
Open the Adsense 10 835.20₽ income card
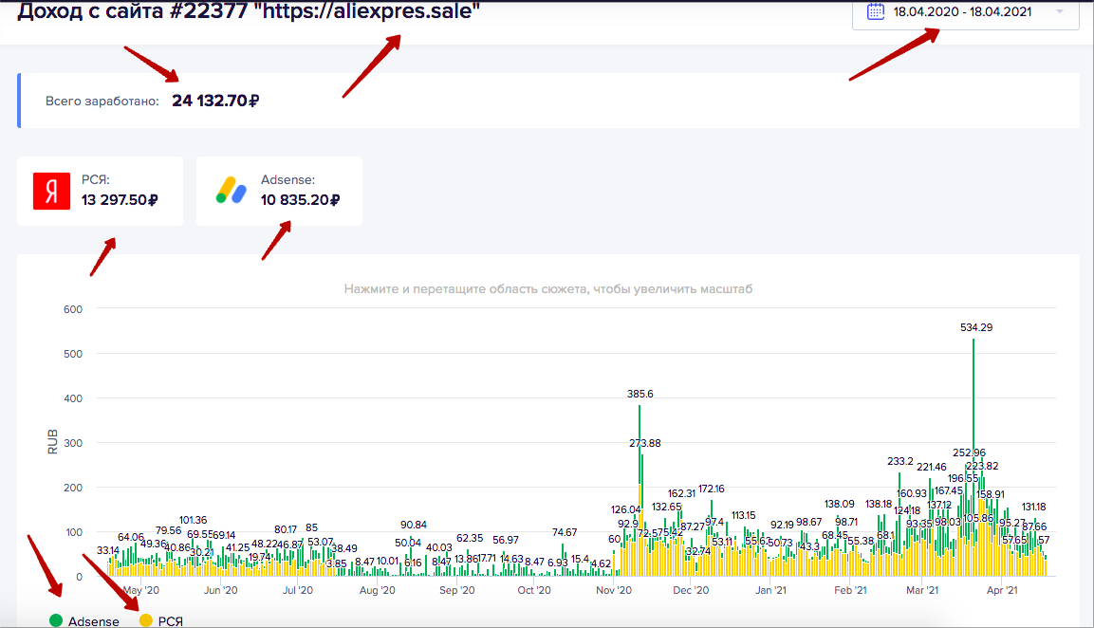[279, 191]
